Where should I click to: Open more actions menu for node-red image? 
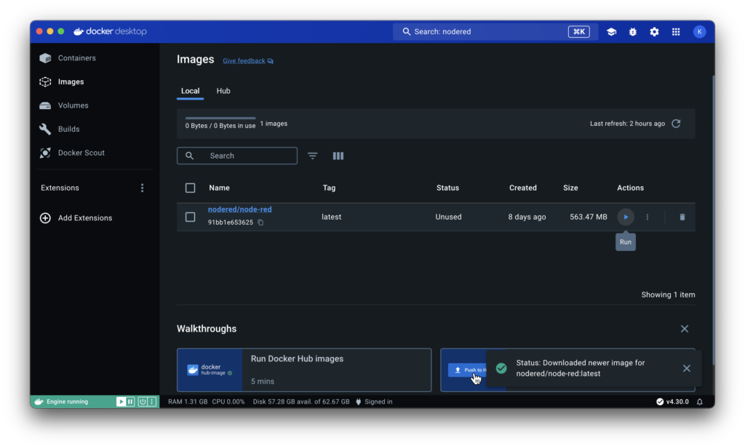point(647,217)
